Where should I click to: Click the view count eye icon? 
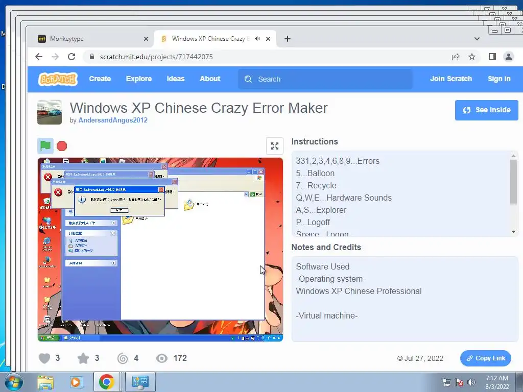tap(162, 358)
